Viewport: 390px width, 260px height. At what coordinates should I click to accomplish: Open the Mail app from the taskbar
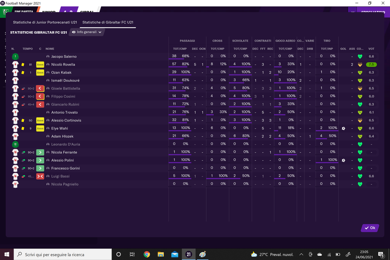coord(175,254)
